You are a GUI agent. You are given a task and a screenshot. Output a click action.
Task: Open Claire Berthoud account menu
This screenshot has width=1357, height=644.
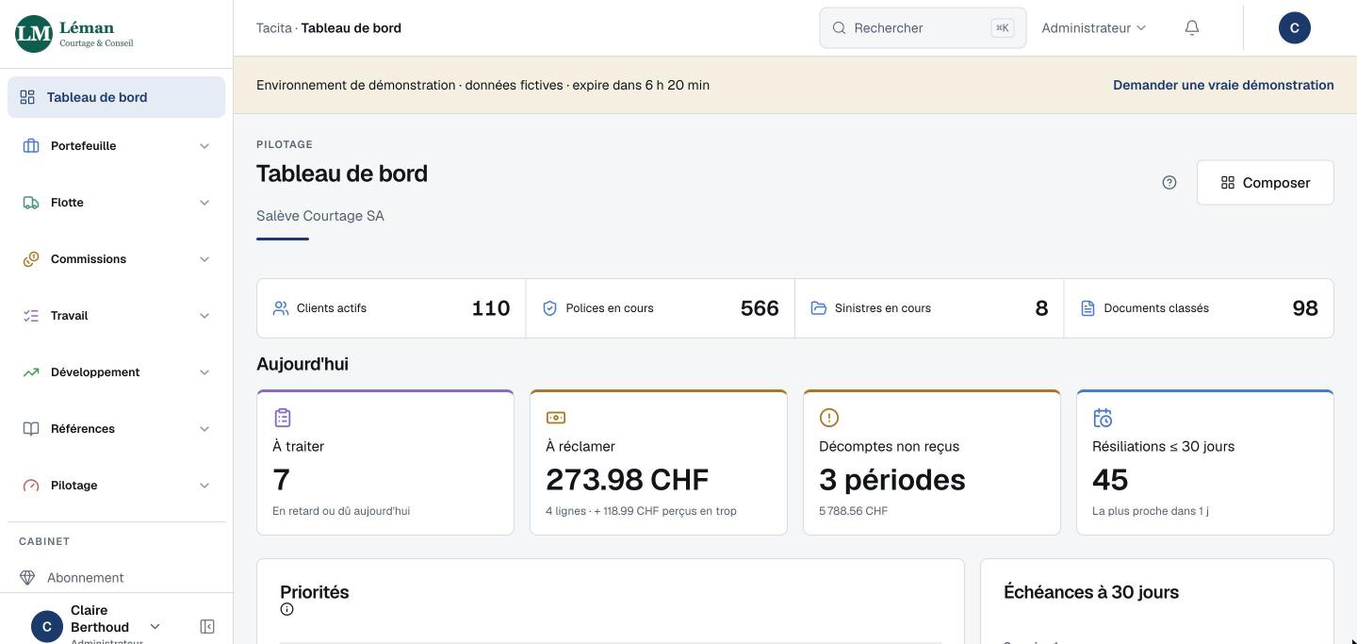[96, 626]
